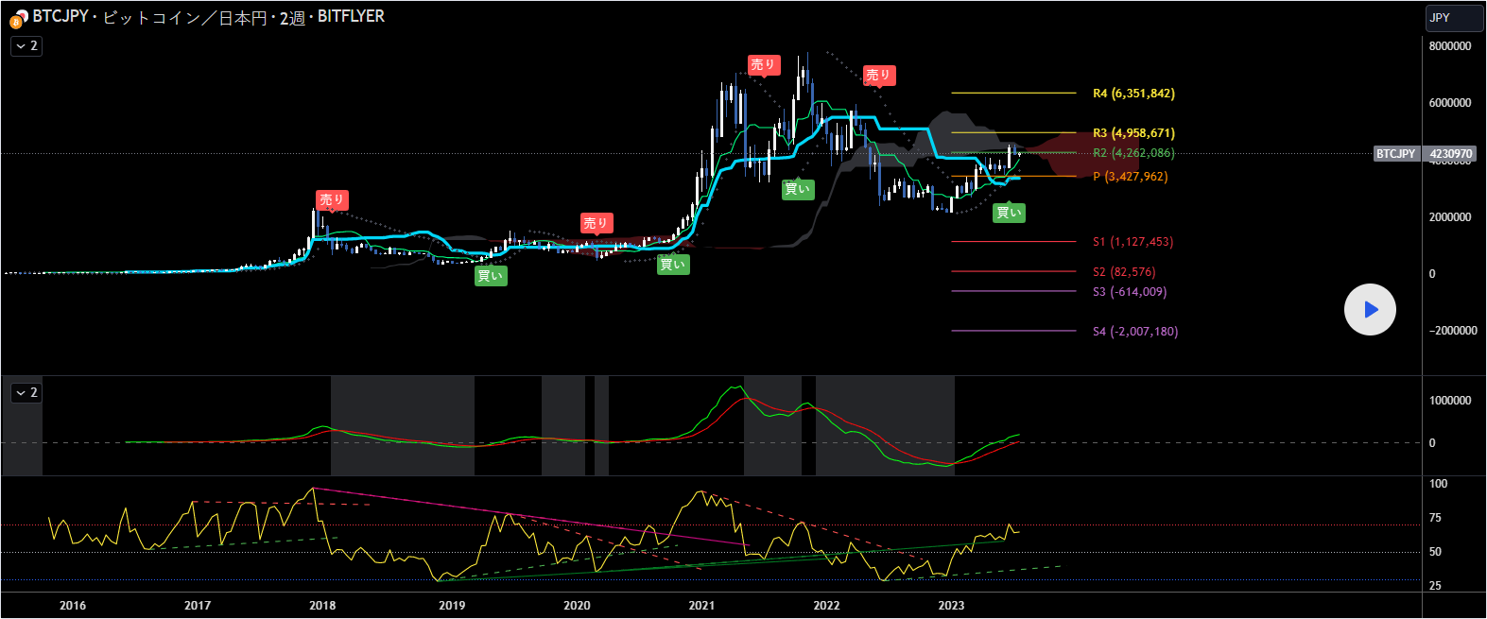The image size is (1487, 619).
Task: Select the rightmost 買い buy marker in 2023
Action: 1009,213
